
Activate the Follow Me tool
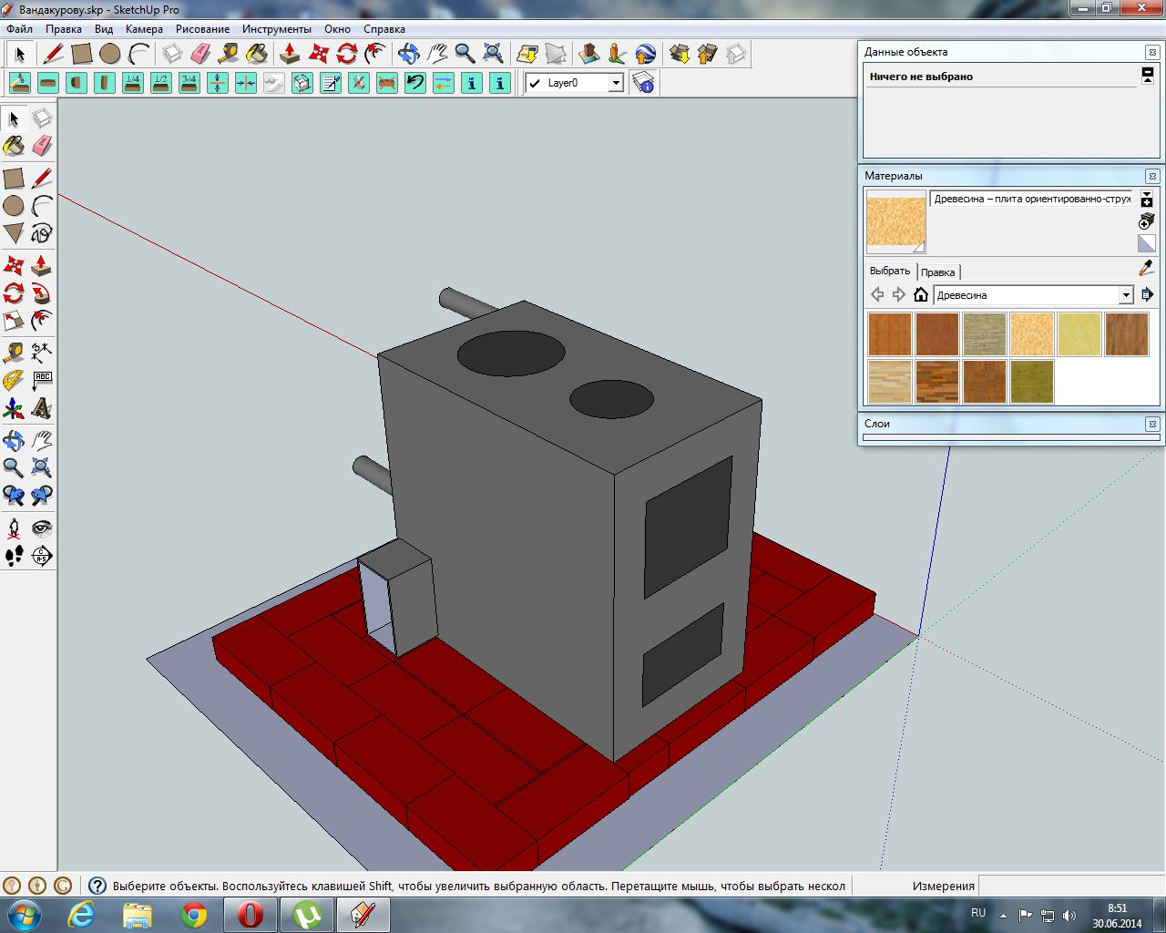coord(41,293)
